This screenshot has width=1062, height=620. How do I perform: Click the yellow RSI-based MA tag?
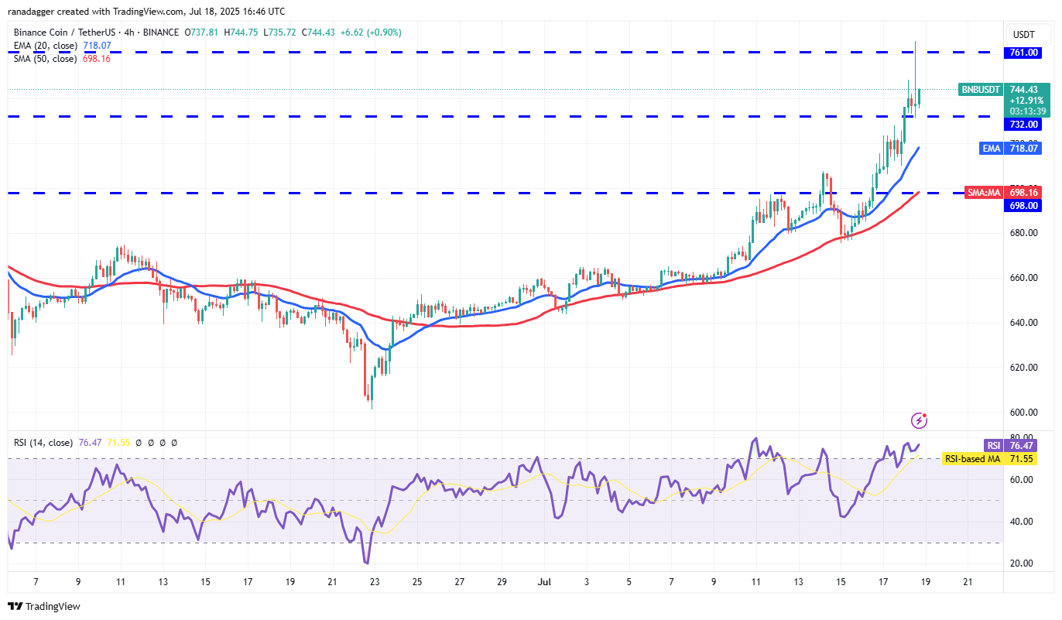point(972,459)
